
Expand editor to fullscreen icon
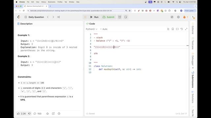pyautogui.click(x=186, y=29)
